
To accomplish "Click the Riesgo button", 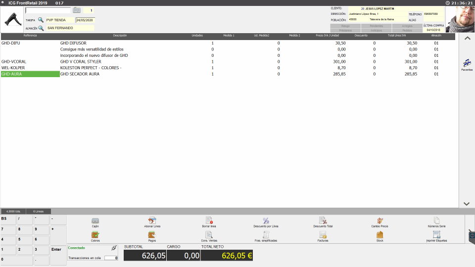I will click(345, 26).
